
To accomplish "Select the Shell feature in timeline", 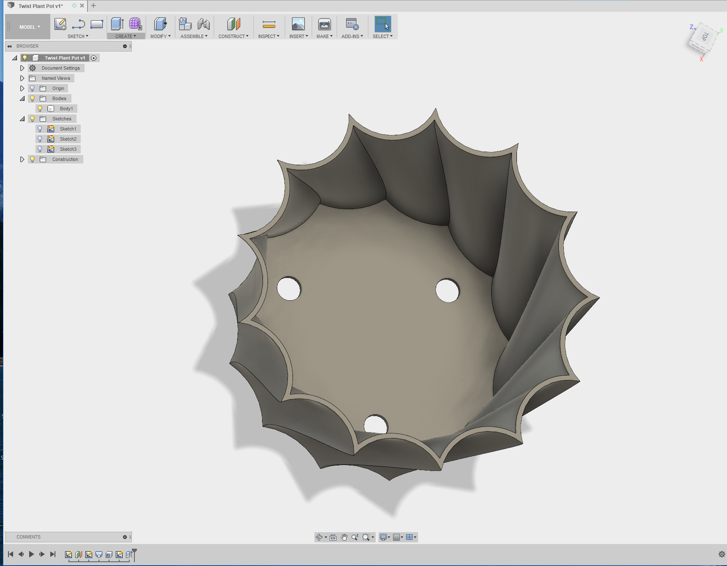I will pyautogui.click(x=109, y=555).
